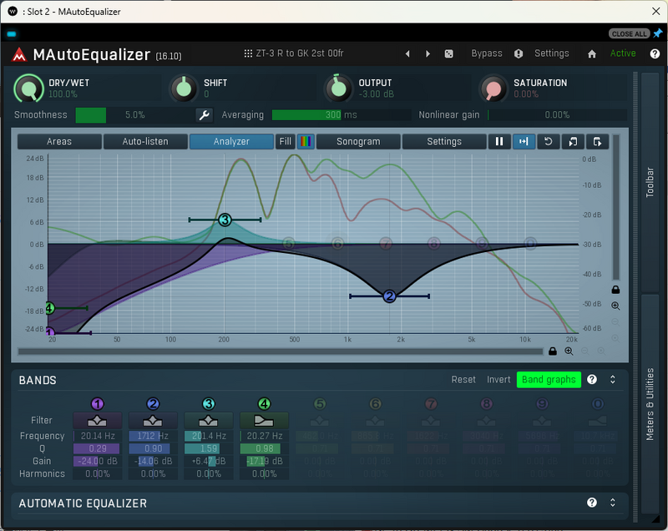Click the Nonlinear gain slider
Screen dimensions: 668x531
pos(557,115)
